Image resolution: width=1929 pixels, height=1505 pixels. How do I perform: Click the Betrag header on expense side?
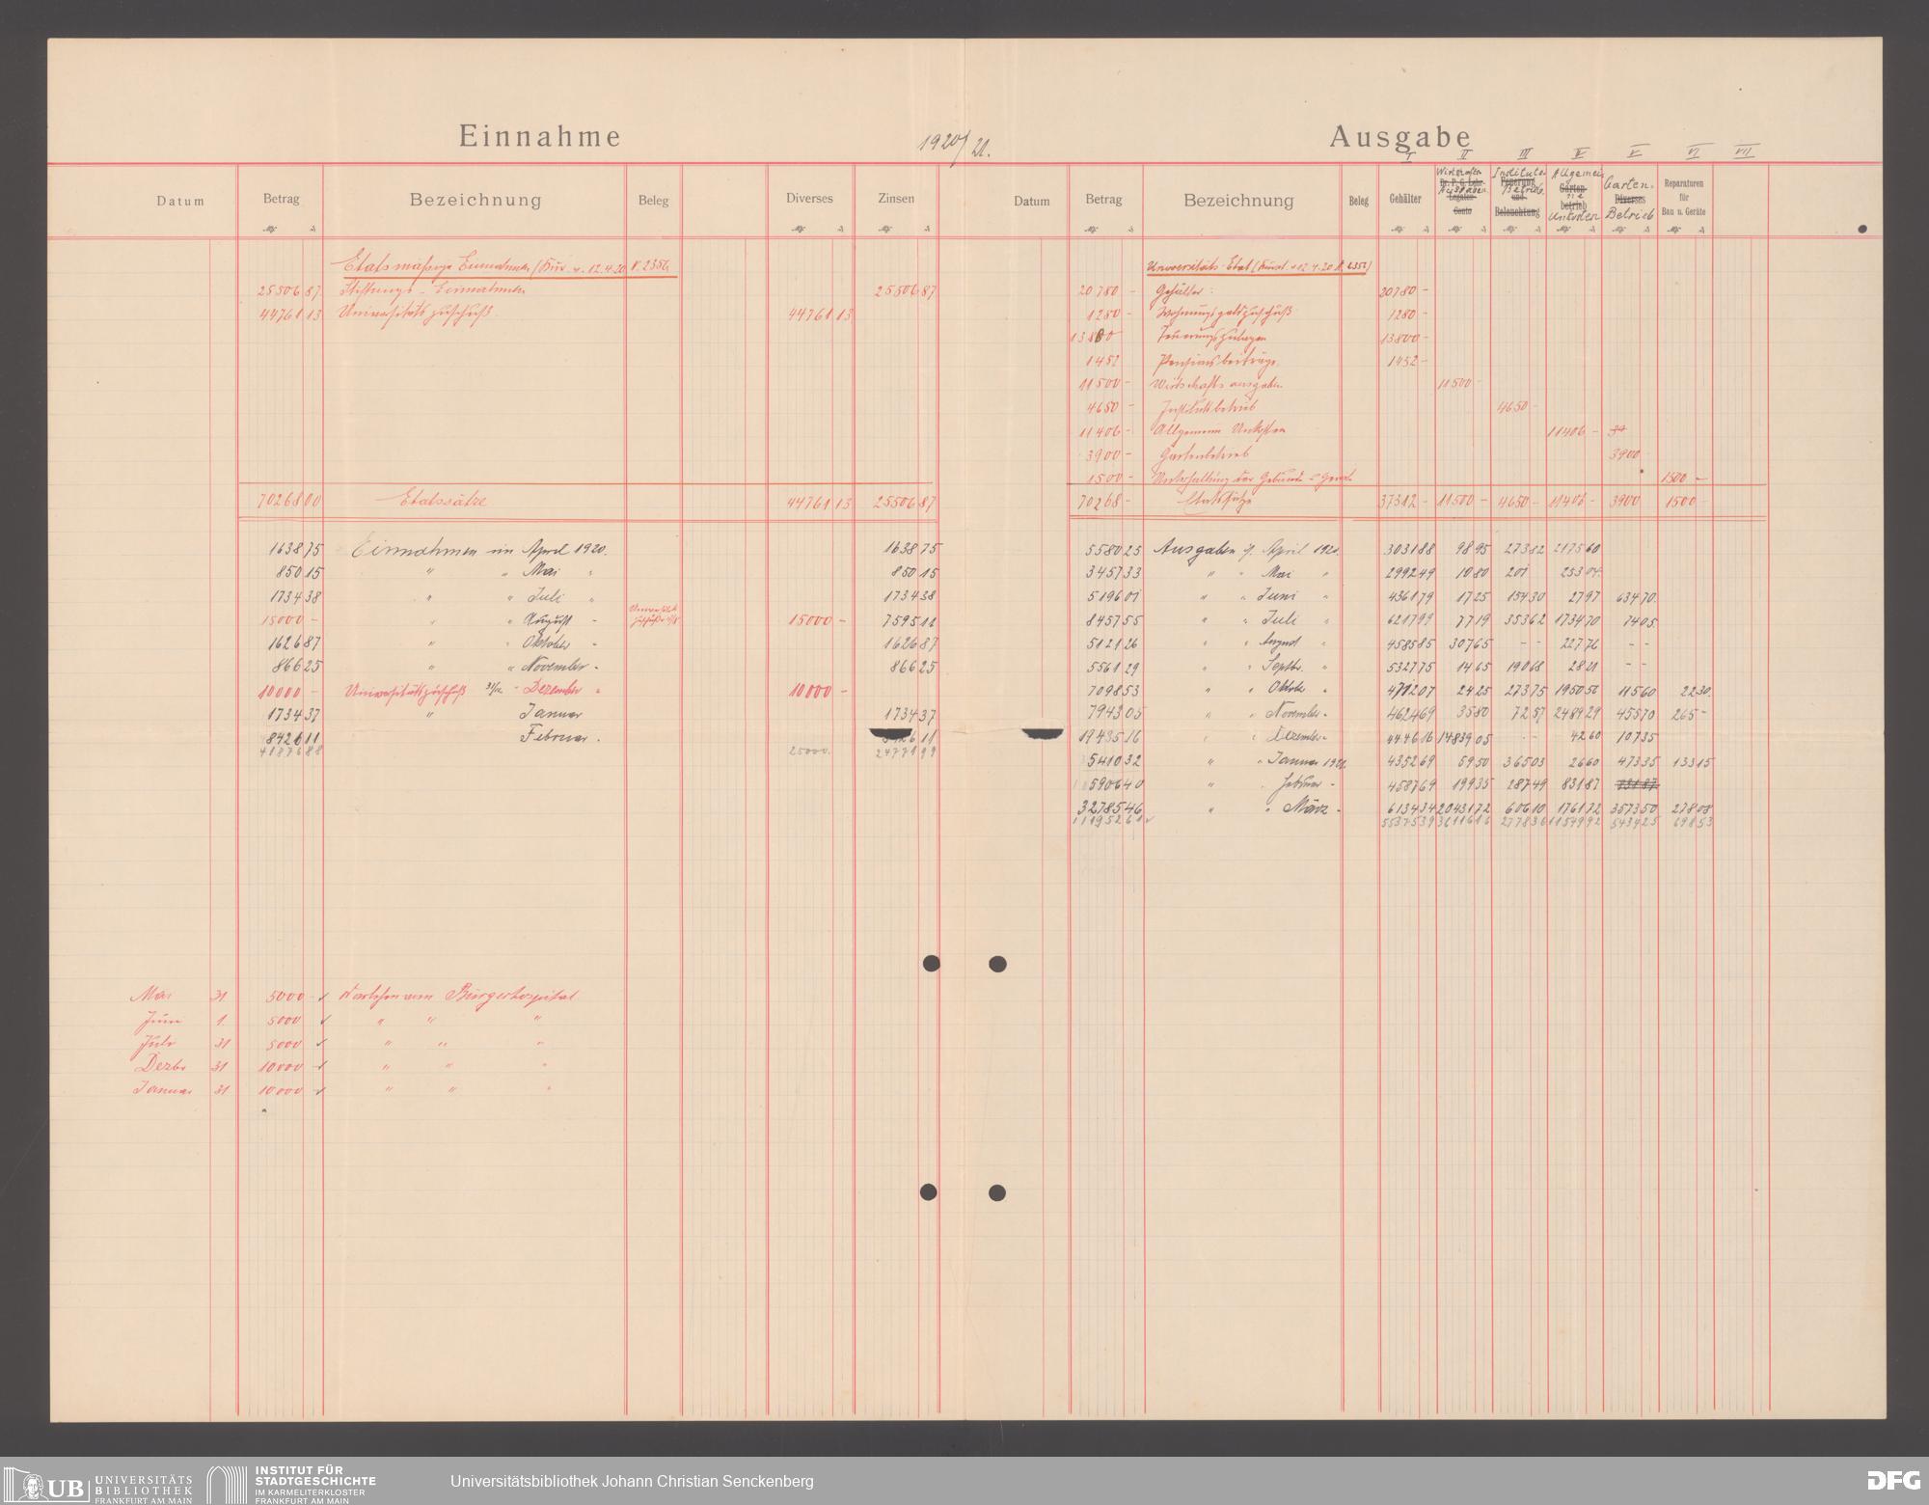(1104, 199)
